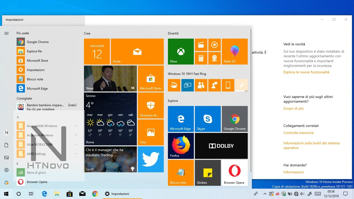This screenshot has width=354, height=199.
Task: Open the calendar tile showing mercoledì 12
Action: tap(97, 52)
